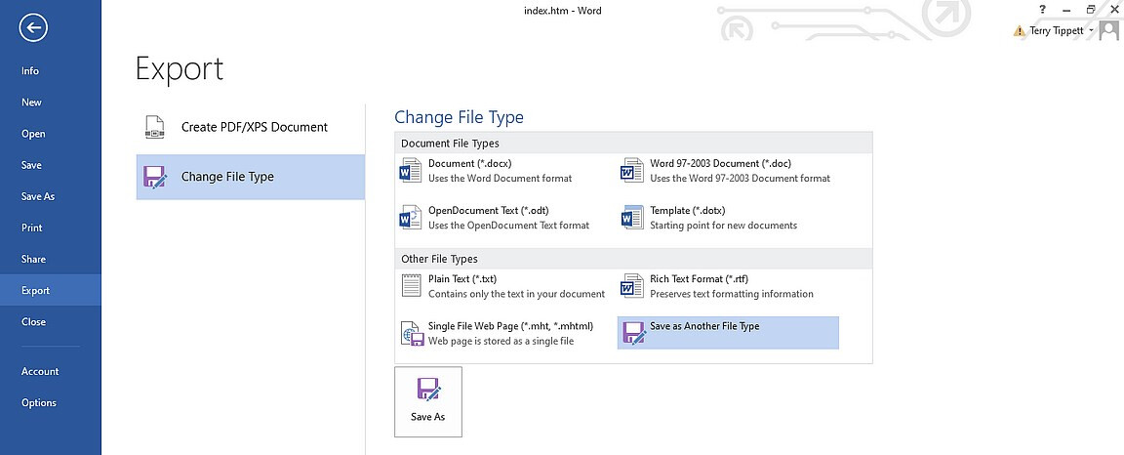Click the user profile picture avatar
Image resolution: width=1124 pixels, height=455 pixels.
tap(1108, 31)
